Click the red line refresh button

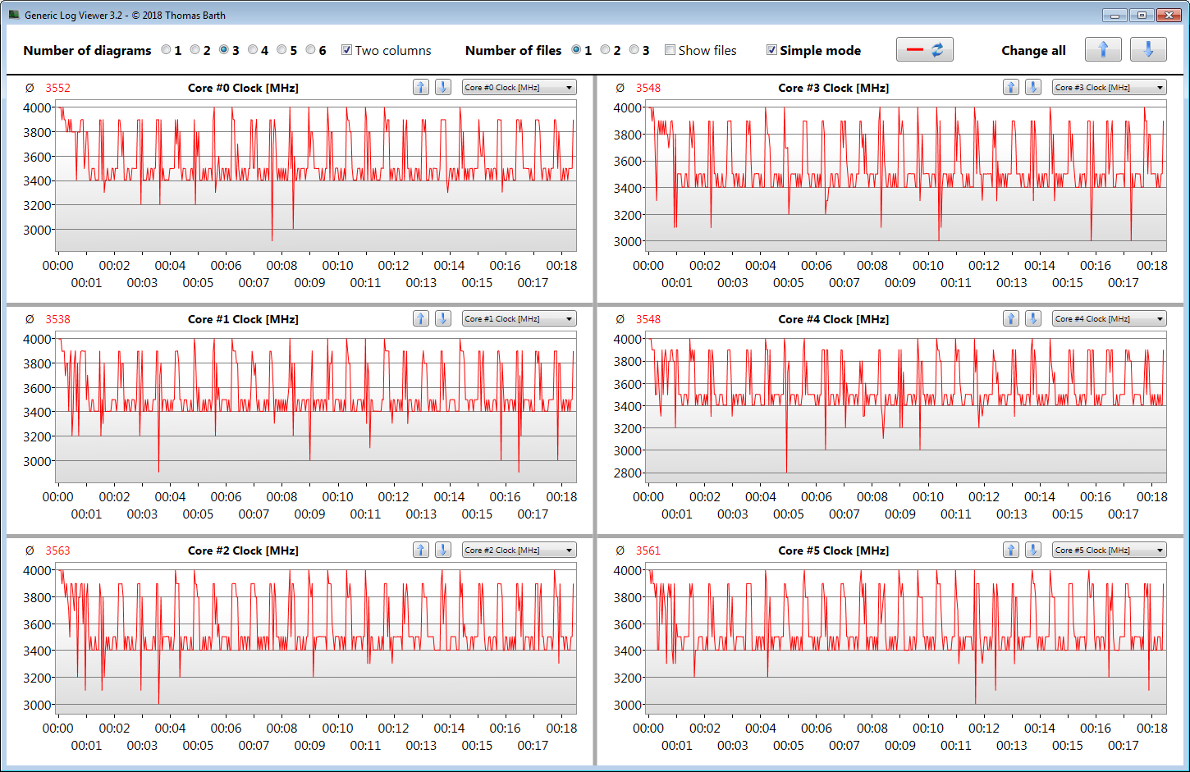point(925,49)
